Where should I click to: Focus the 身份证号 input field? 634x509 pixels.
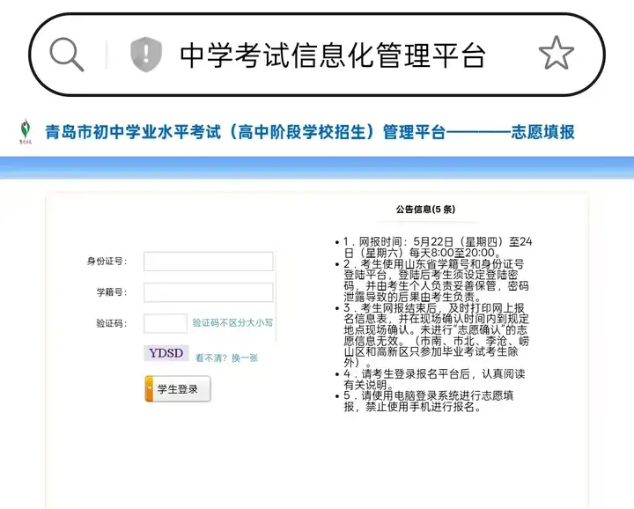coord(209,262)
